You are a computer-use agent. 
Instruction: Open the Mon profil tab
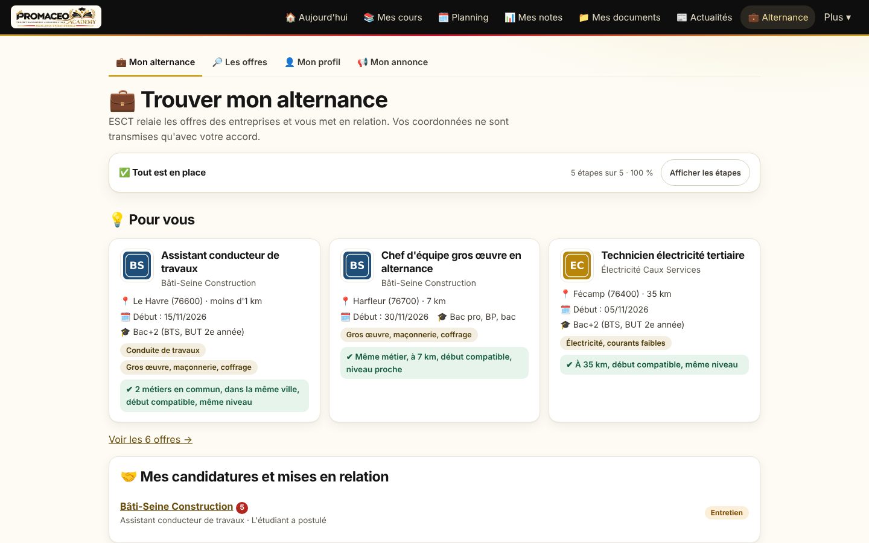coord(312,62)
